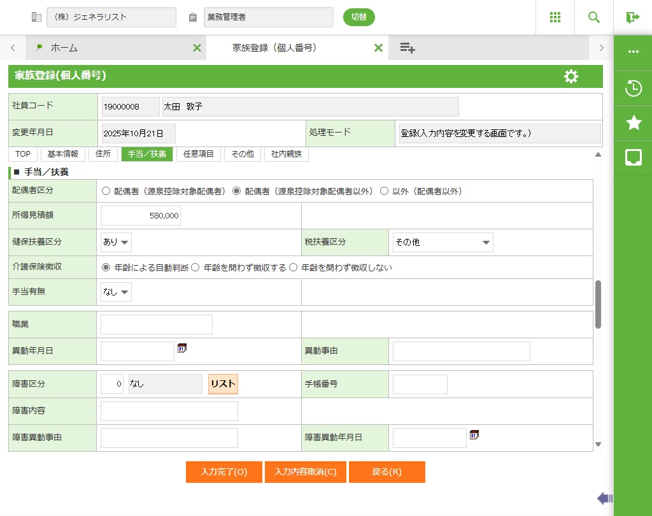Open the 健保扶養区分 dropdown
This screenshot has height=516, width=652.
(x=117, y=242)
